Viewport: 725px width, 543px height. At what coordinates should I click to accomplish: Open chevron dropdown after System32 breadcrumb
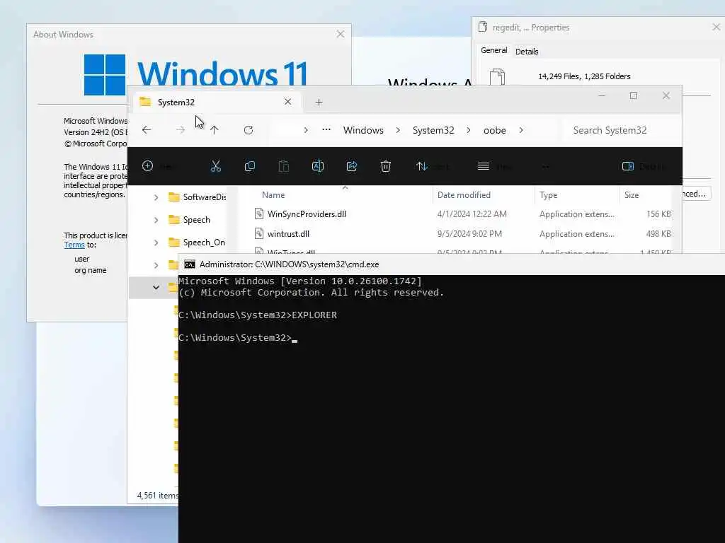(469, 130)
